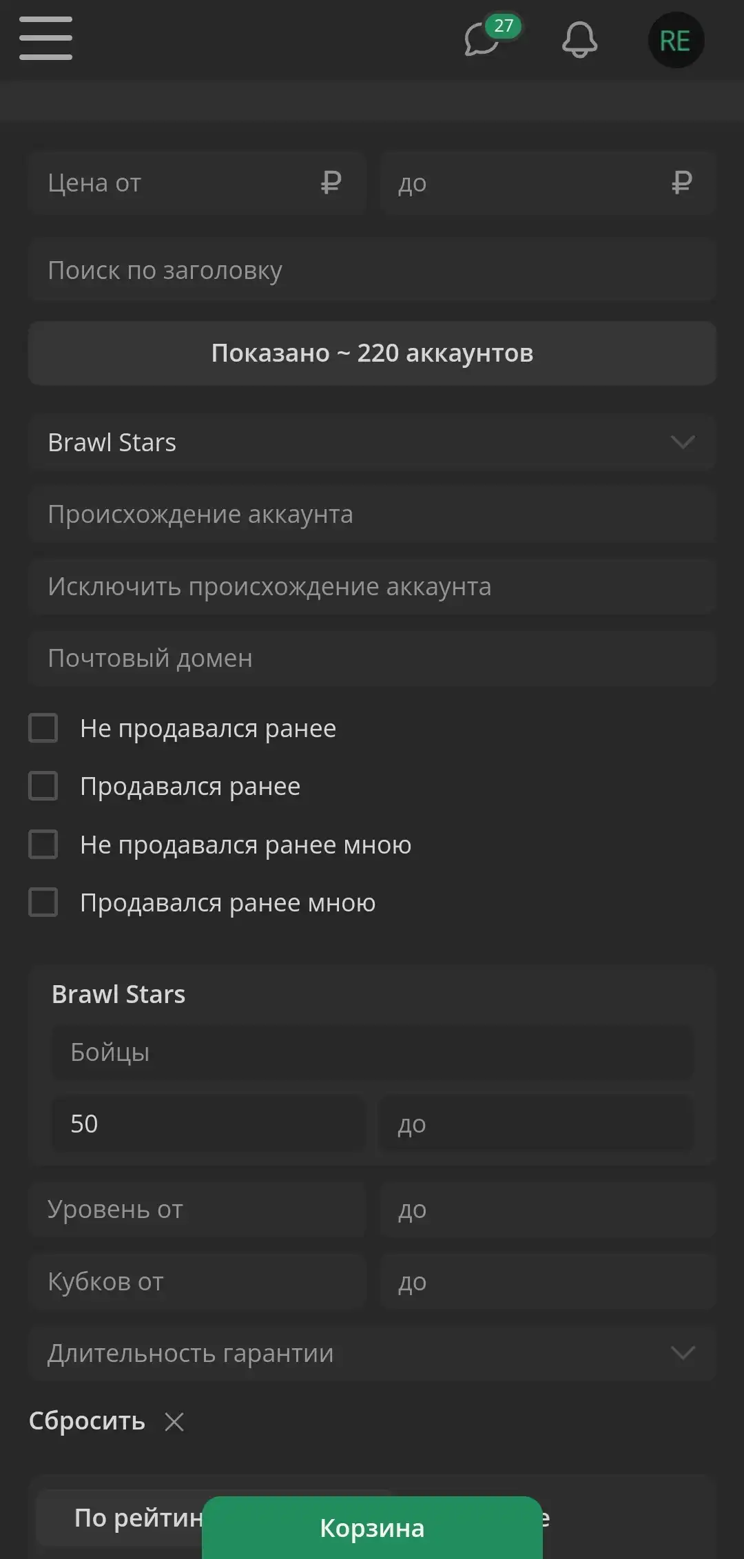Focus the Поиск по заголовку field
This screenshot has height=1559, width=744.
click(x=372, y=270)
